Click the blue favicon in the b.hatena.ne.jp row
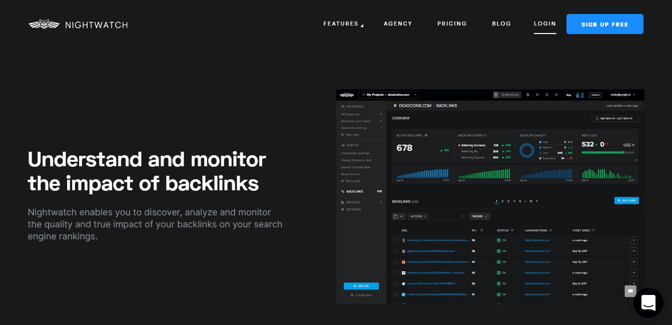This screenshot has width=672, height=325. (403, 294)
